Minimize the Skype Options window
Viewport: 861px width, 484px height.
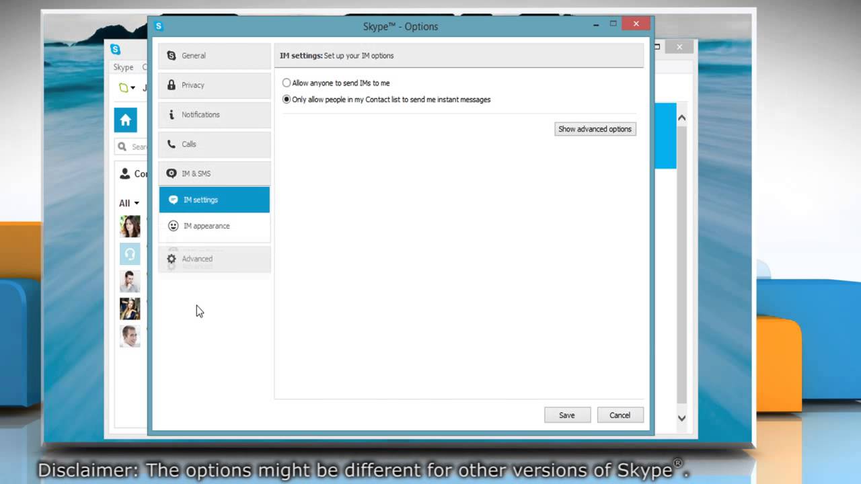(596, 24)
